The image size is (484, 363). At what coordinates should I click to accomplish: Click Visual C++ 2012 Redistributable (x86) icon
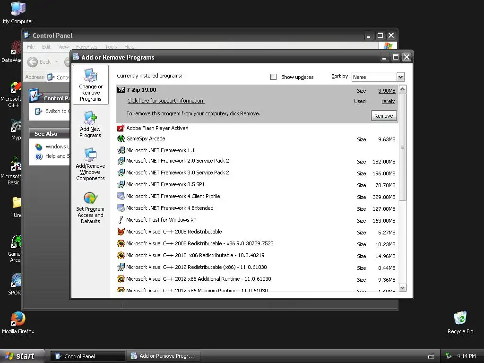point(121,267)
